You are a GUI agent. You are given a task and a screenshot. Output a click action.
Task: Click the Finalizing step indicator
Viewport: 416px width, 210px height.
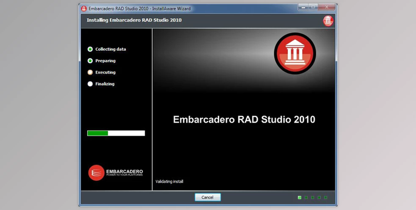click(x=90, y=84)
